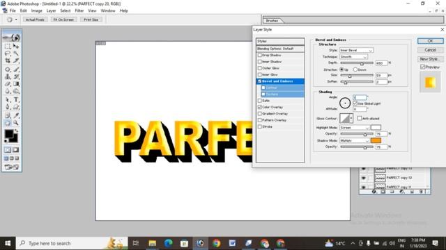Select the Blur tool
The image size is (446, 250).
8,91
